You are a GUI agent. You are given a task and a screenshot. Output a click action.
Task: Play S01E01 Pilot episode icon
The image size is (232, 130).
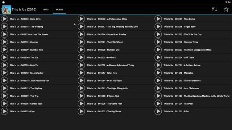[x=158, y=112]
